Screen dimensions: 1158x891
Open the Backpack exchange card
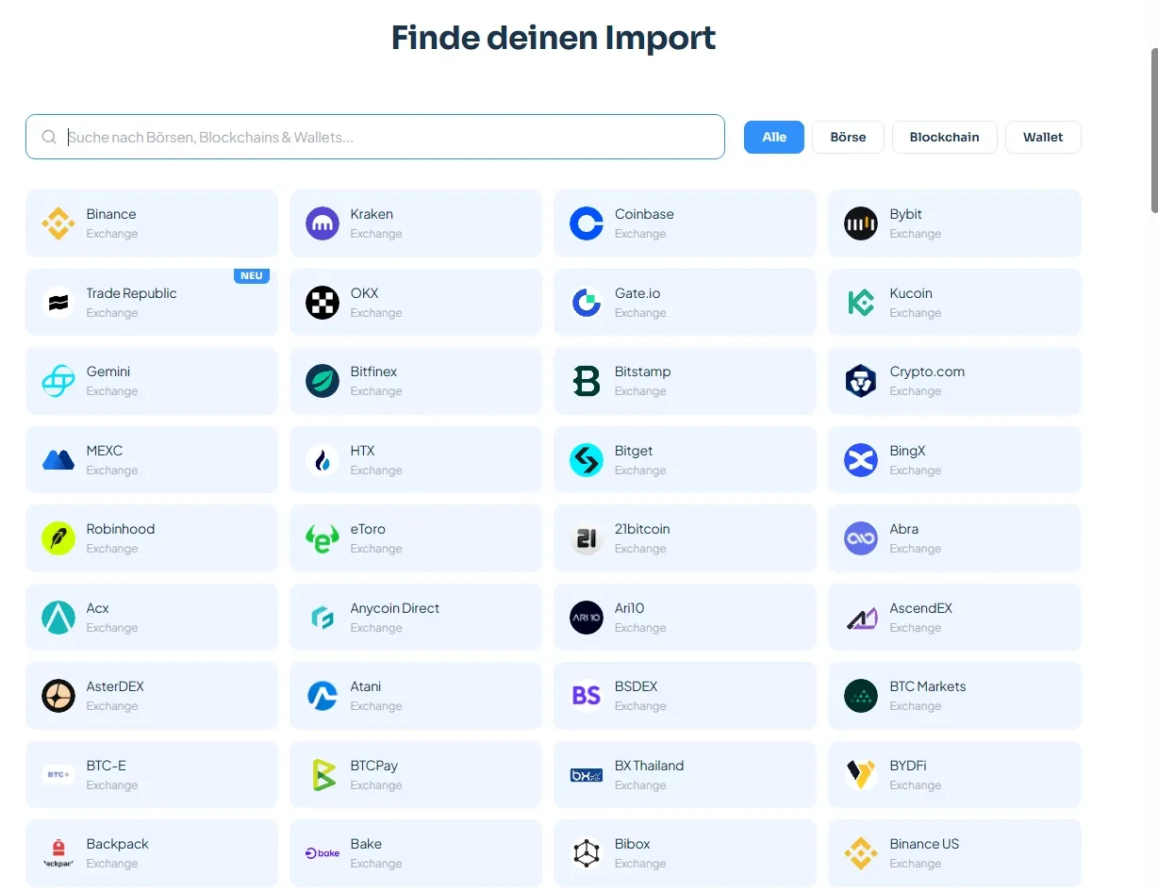pyautogui.click(x=152, y=853)
